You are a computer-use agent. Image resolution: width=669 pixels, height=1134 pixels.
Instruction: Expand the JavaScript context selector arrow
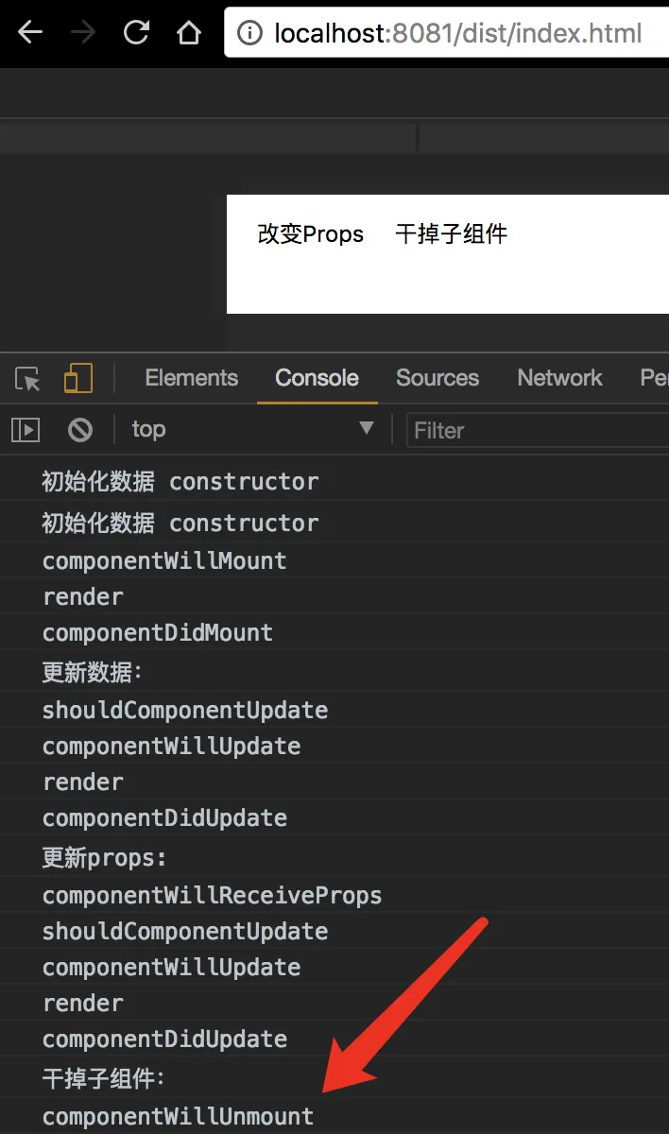pos(368,430)
